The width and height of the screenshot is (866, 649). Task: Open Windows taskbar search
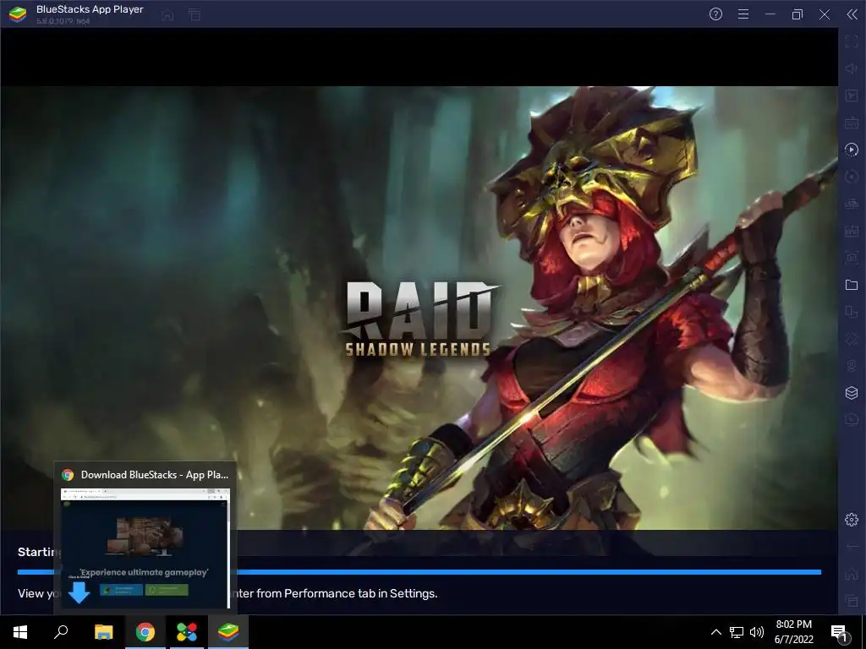coord(61,632)
